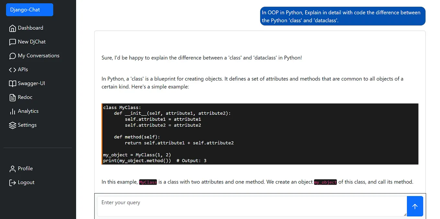Click the blue Django-Chat button
Image resolution: width=440 pixels, height=219 pixels.
[x=29, y=10]
